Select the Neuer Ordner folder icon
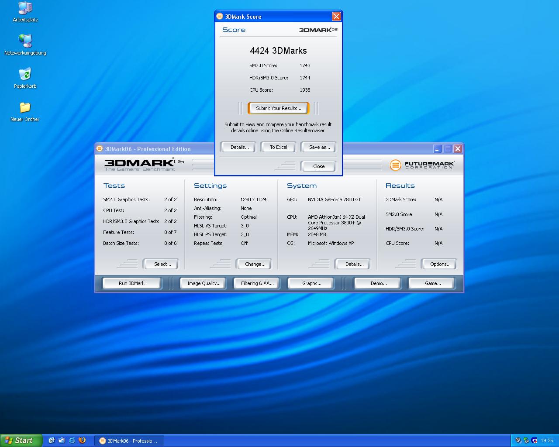This screenshot has width=559, height=447. 25,111
